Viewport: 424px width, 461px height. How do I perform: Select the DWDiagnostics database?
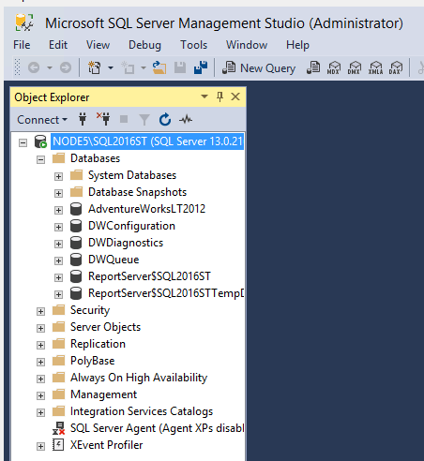[126, 243]
